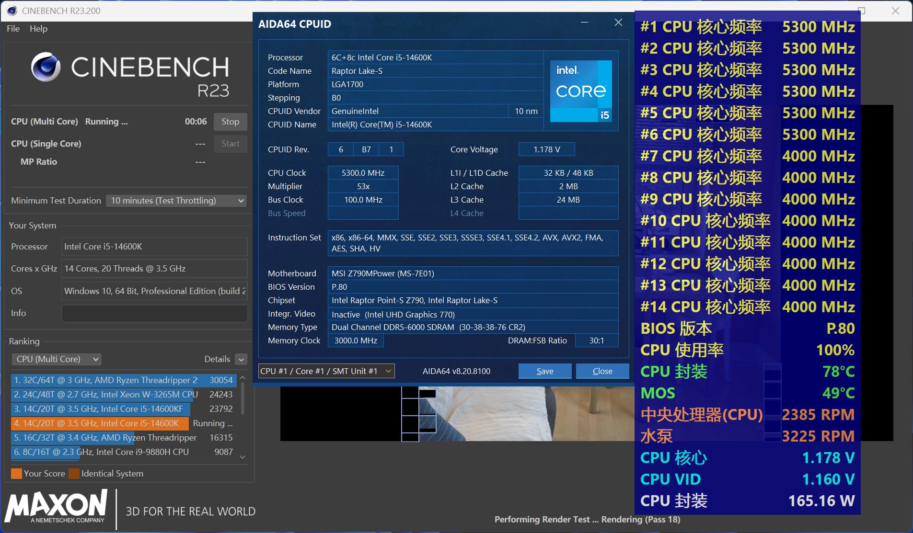The image size is (913, 533).
Task: Click inside the Info text field
Action: [x=154, y=313]
